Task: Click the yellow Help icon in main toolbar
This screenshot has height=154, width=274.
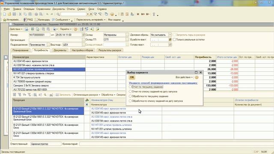Action: (x=112, y=14)
